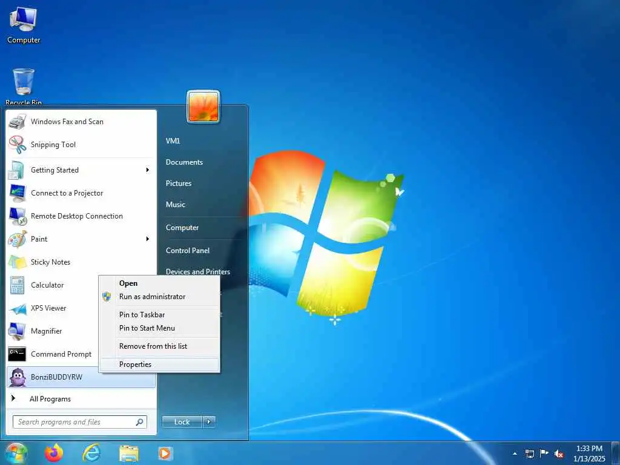
Task: Click the Getting Started icon
Action: pyautogui.click(x=18, y=170)
